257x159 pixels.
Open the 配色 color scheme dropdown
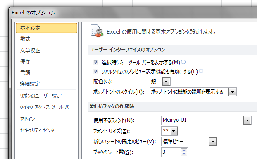coord(166,82)
